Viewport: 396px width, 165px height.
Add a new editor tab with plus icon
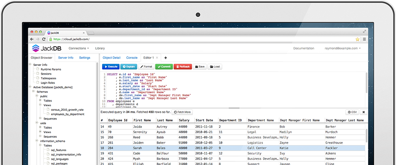pos(166,58)
